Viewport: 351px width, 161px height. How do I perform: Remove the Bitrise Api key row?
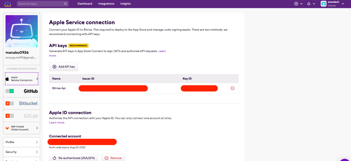tap(232, 88)
